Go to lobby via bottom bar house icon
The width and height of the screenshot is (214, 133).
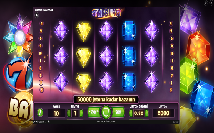click(49, 122)
